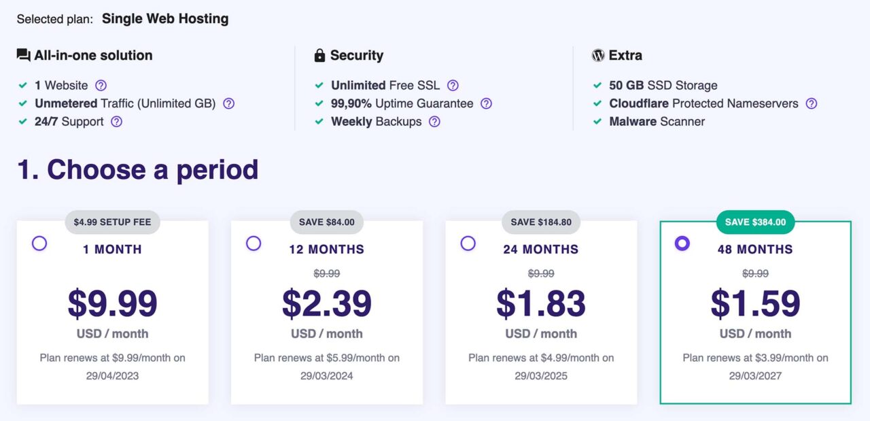Click the SAVE $384.00 badge

click(754, 222)
